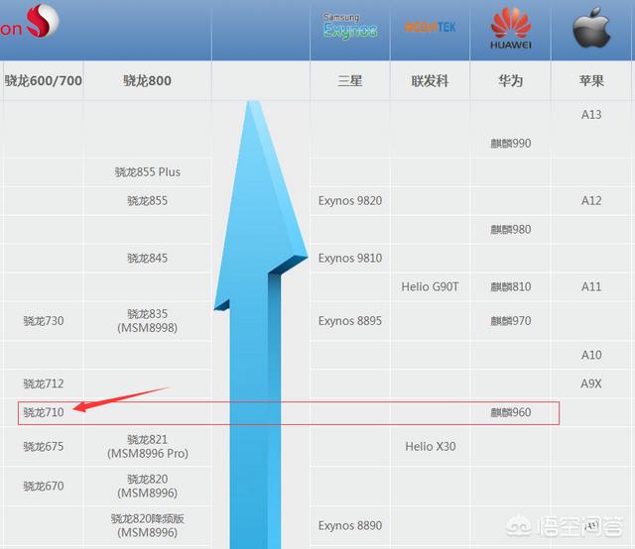Viewport: 635px width, 549px height.
Task: Click the Exynos 8895 cell
Action: click(350, 321)
